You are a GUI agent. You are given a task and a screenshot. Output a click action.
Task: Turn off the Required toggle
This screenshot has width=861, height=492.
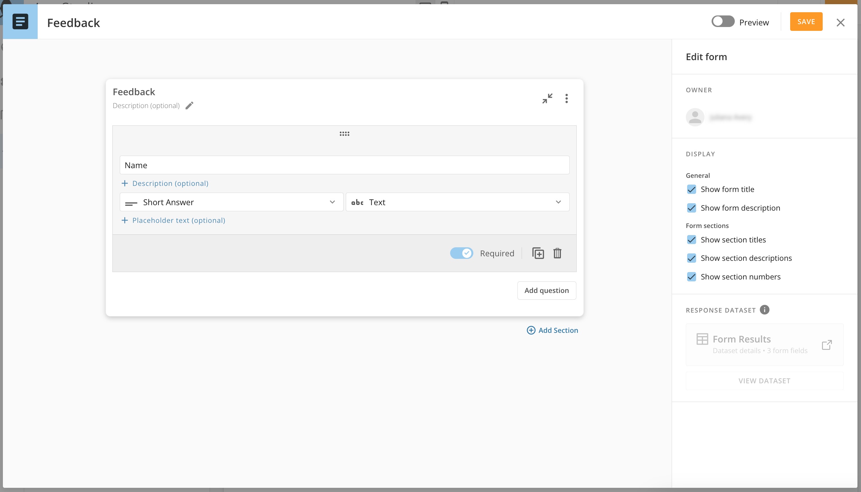(461, 253)
